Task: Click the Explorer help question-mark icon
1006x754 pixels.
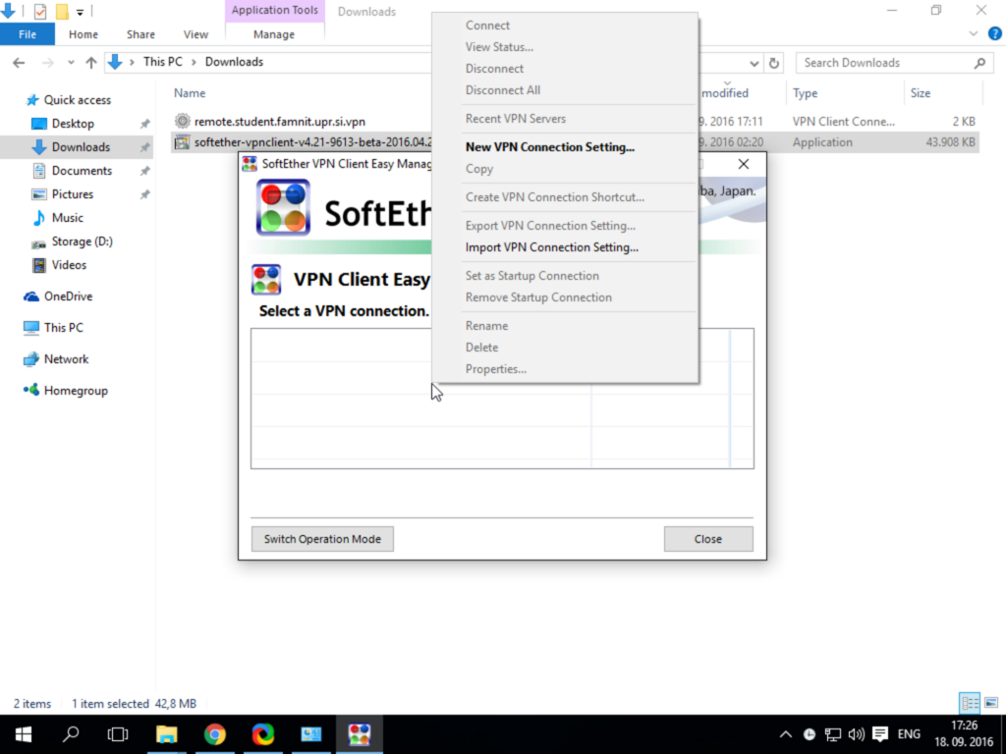Action: pos(994,34)
